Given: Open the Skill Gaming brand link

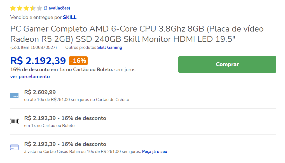Looking at the screenshot, I should click(109, 47).
